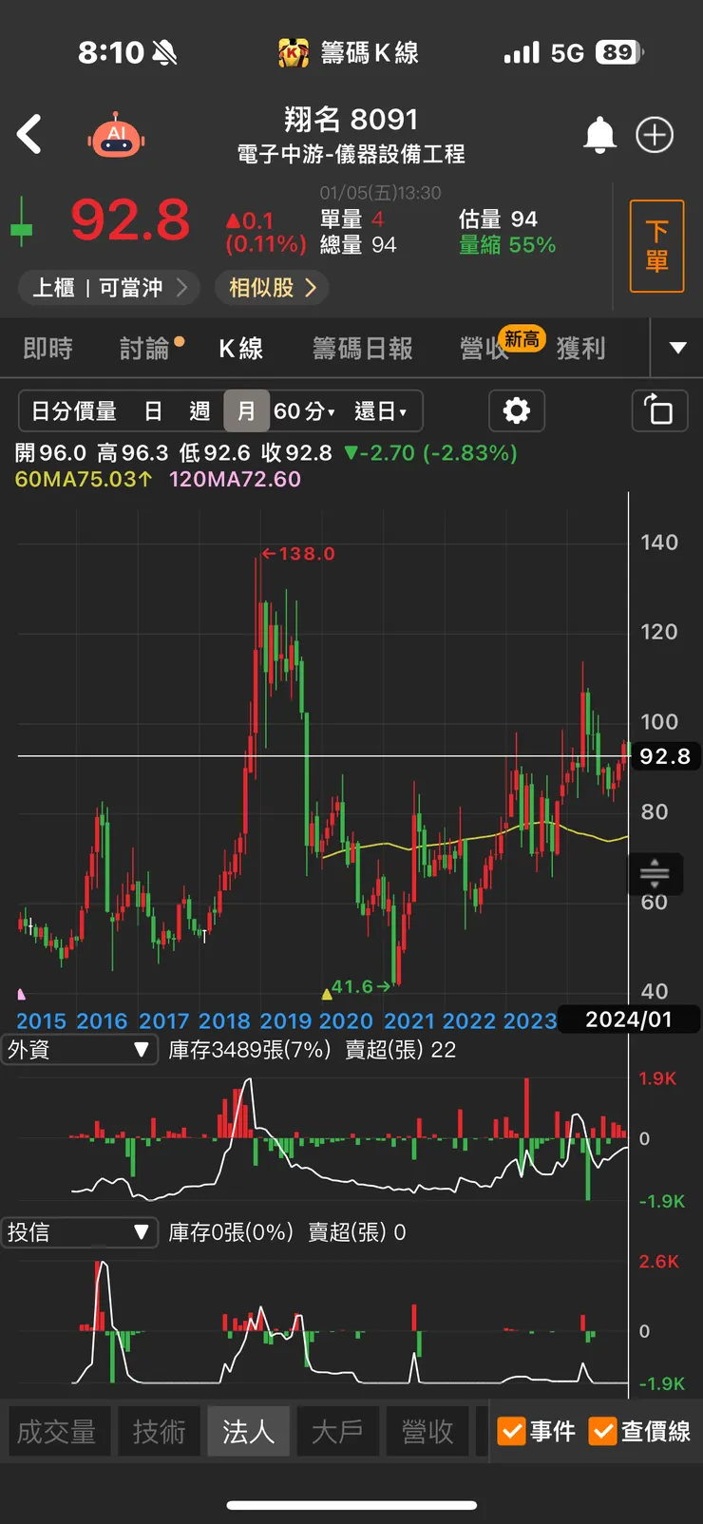This screenshot has width=703, height=1524.
Task: Open 還日 adjustment dropdown
Action: [380, 411]
